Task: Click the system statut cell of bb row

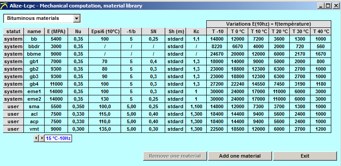Action: tap(13, 39)
